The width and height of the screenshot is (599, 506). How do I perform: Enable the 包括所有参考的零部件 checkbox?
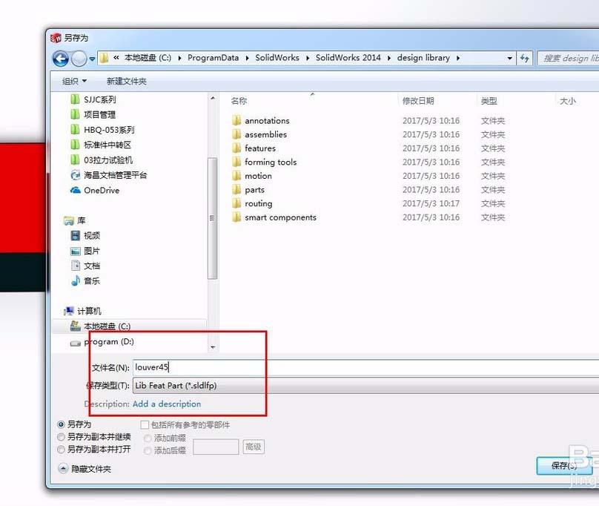coord(143,424)
